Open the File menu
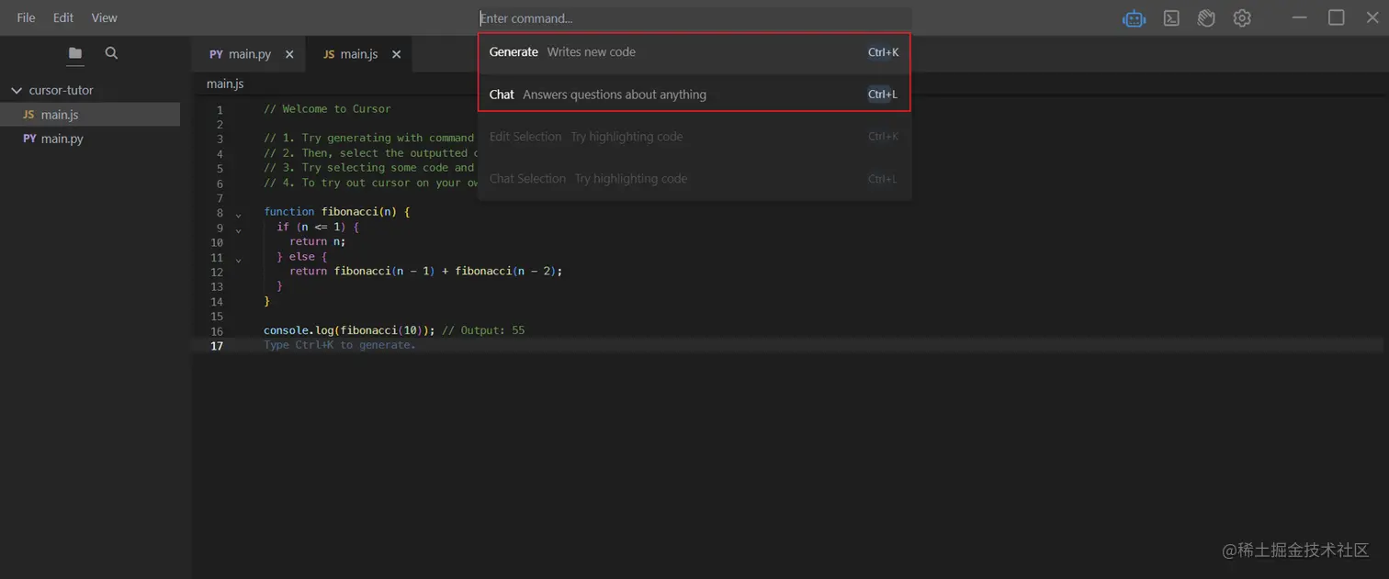1389x579 pixels. (27, 17)
